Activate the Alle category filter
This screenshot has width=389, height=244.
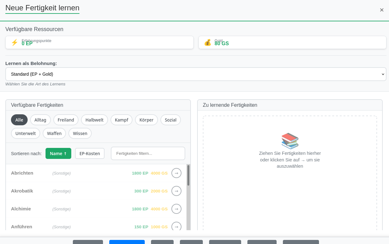(x=19, y=120)
